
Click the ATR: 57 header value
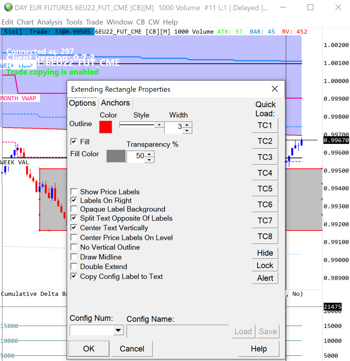point(230,31)
